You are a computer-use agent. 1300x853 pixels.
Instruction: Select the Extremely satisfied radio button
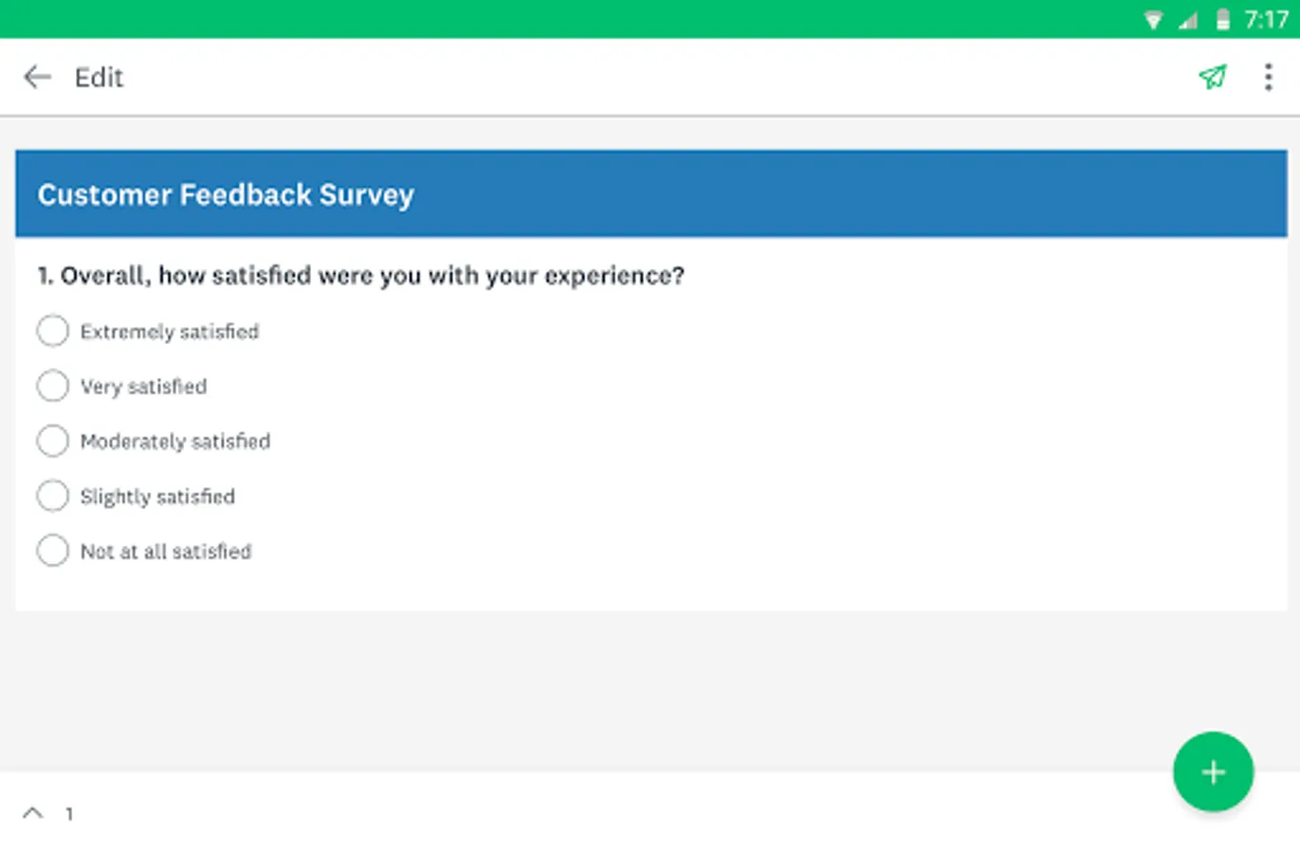[53, 331]
